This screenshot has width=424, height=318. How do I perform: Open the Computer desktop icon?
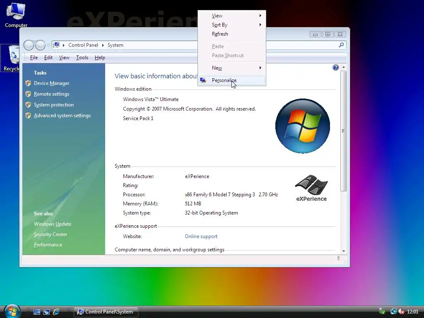[x=16, y=15]
